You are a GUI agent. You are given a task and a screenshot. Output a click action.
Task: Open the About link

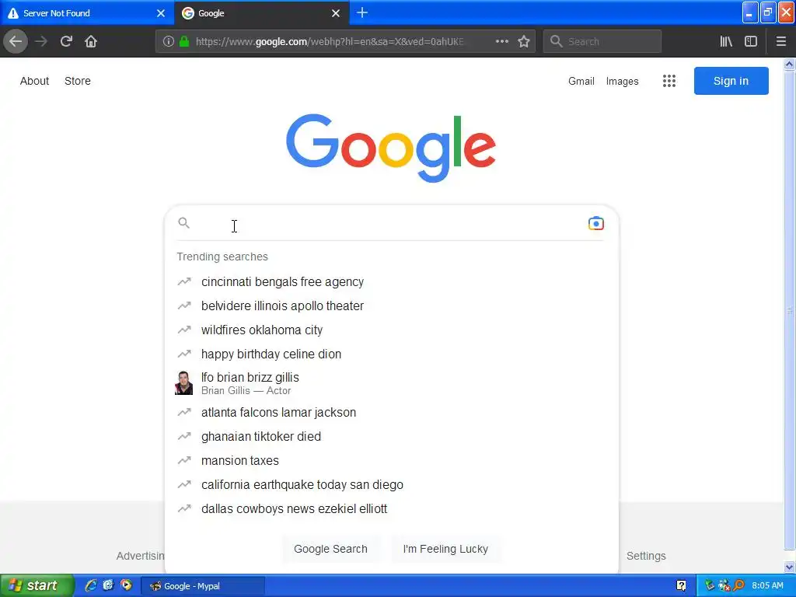(x=34, y=81)
